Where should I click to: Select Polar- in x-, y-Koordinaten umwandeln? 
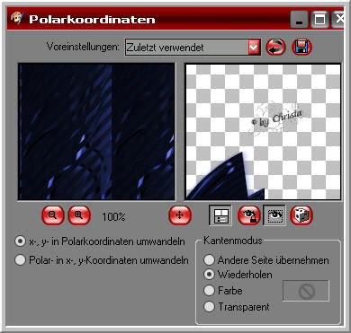[102, 260]
